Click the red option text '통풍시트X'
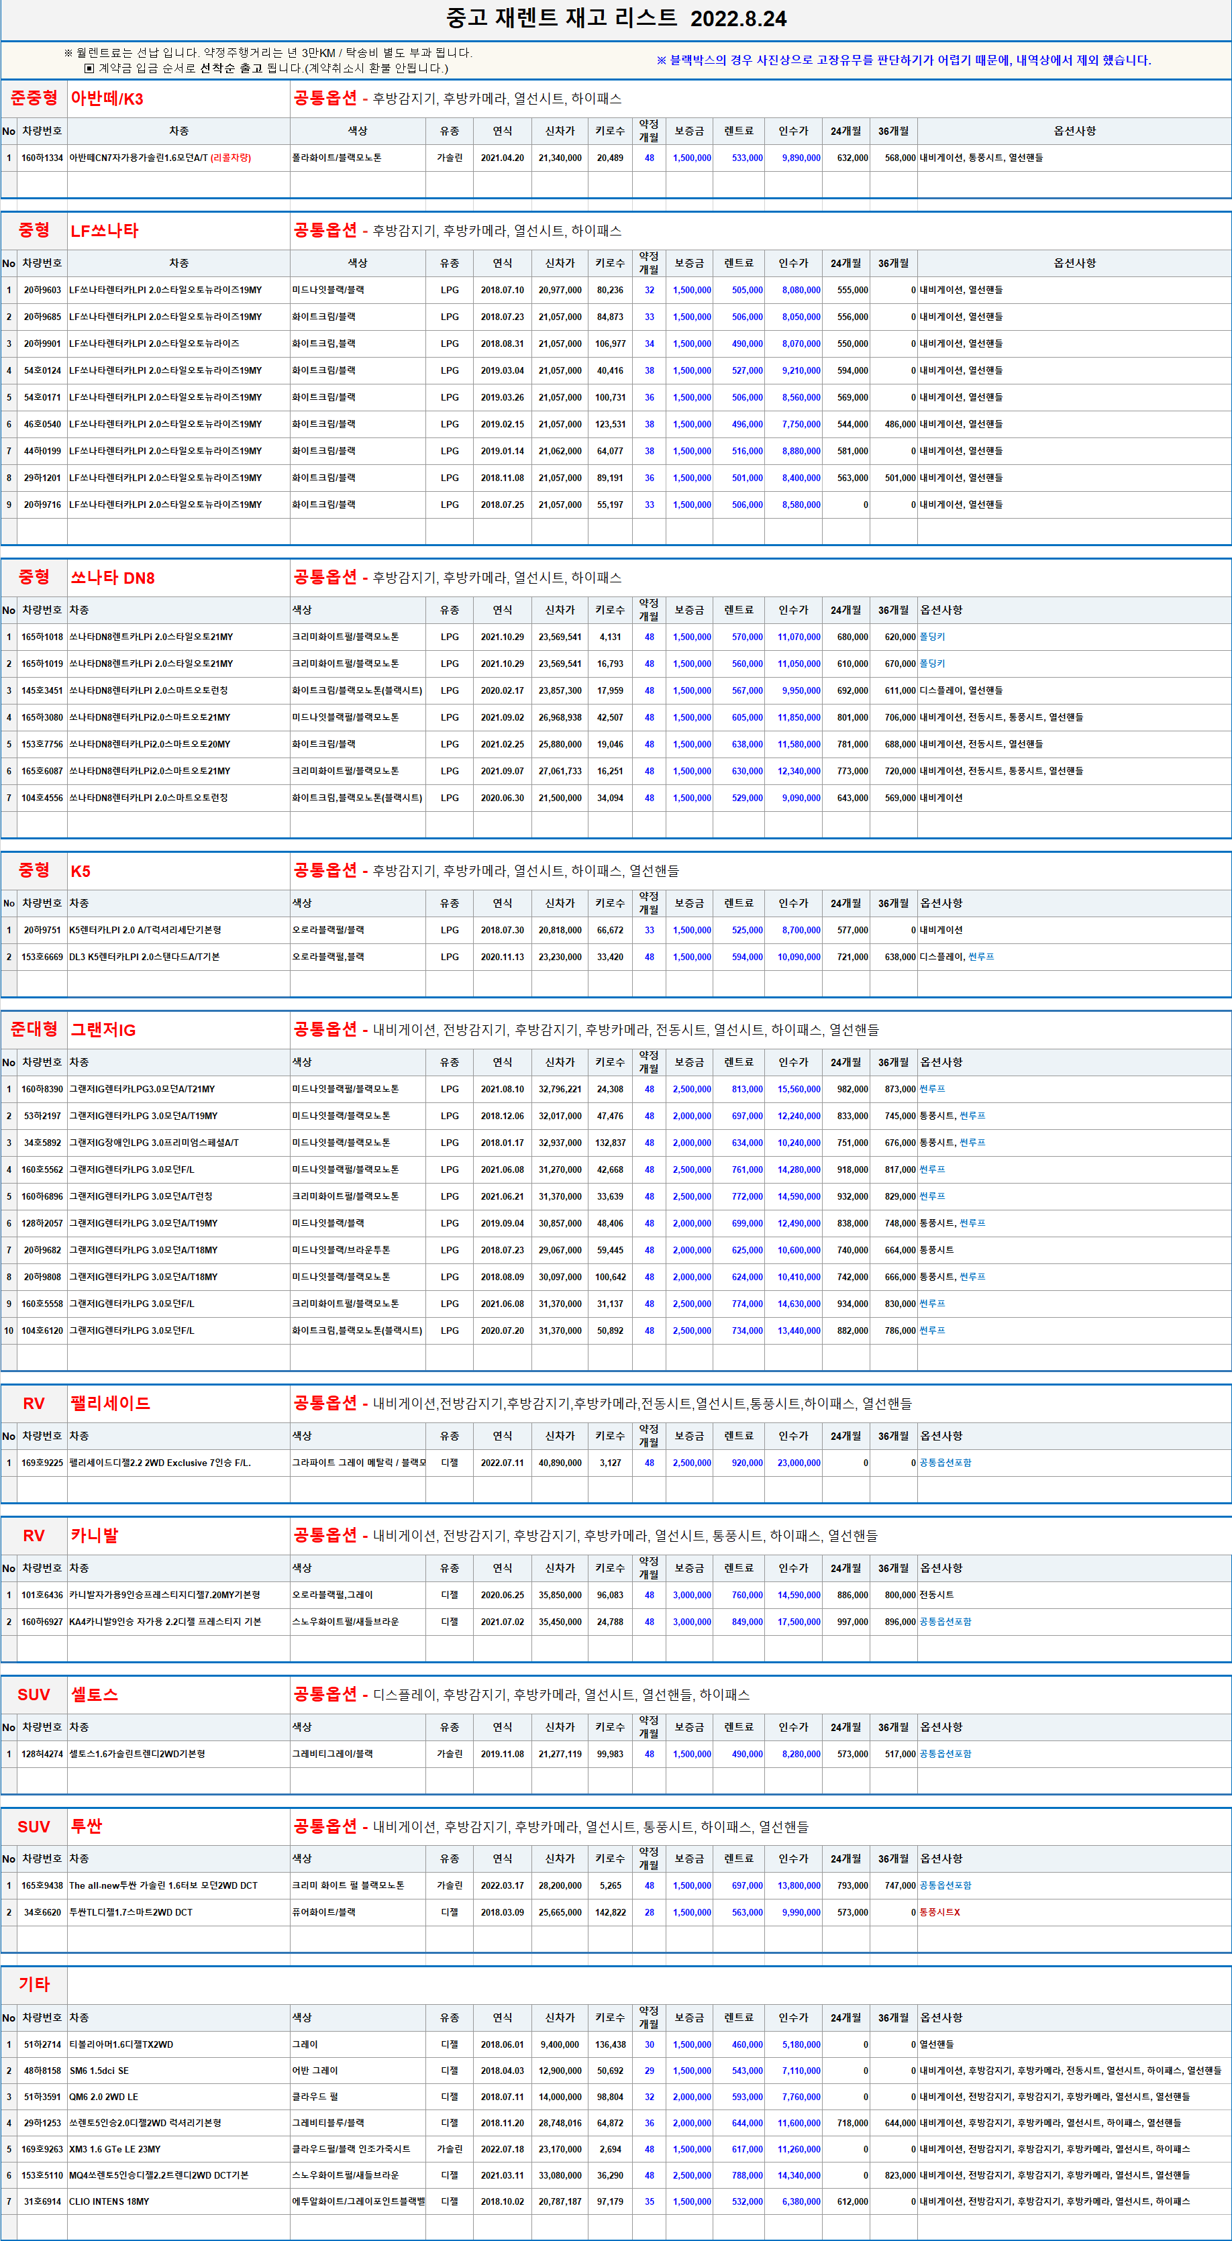This screenshot has width=1232, height=2241. [939, 1913]
